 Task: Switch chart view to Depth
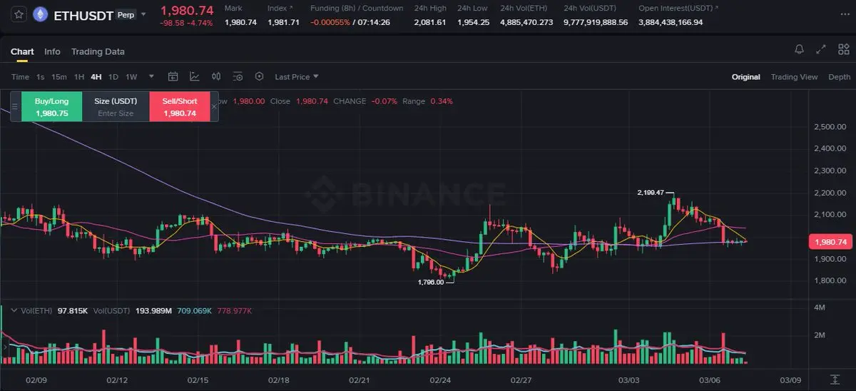coord(839,77)
